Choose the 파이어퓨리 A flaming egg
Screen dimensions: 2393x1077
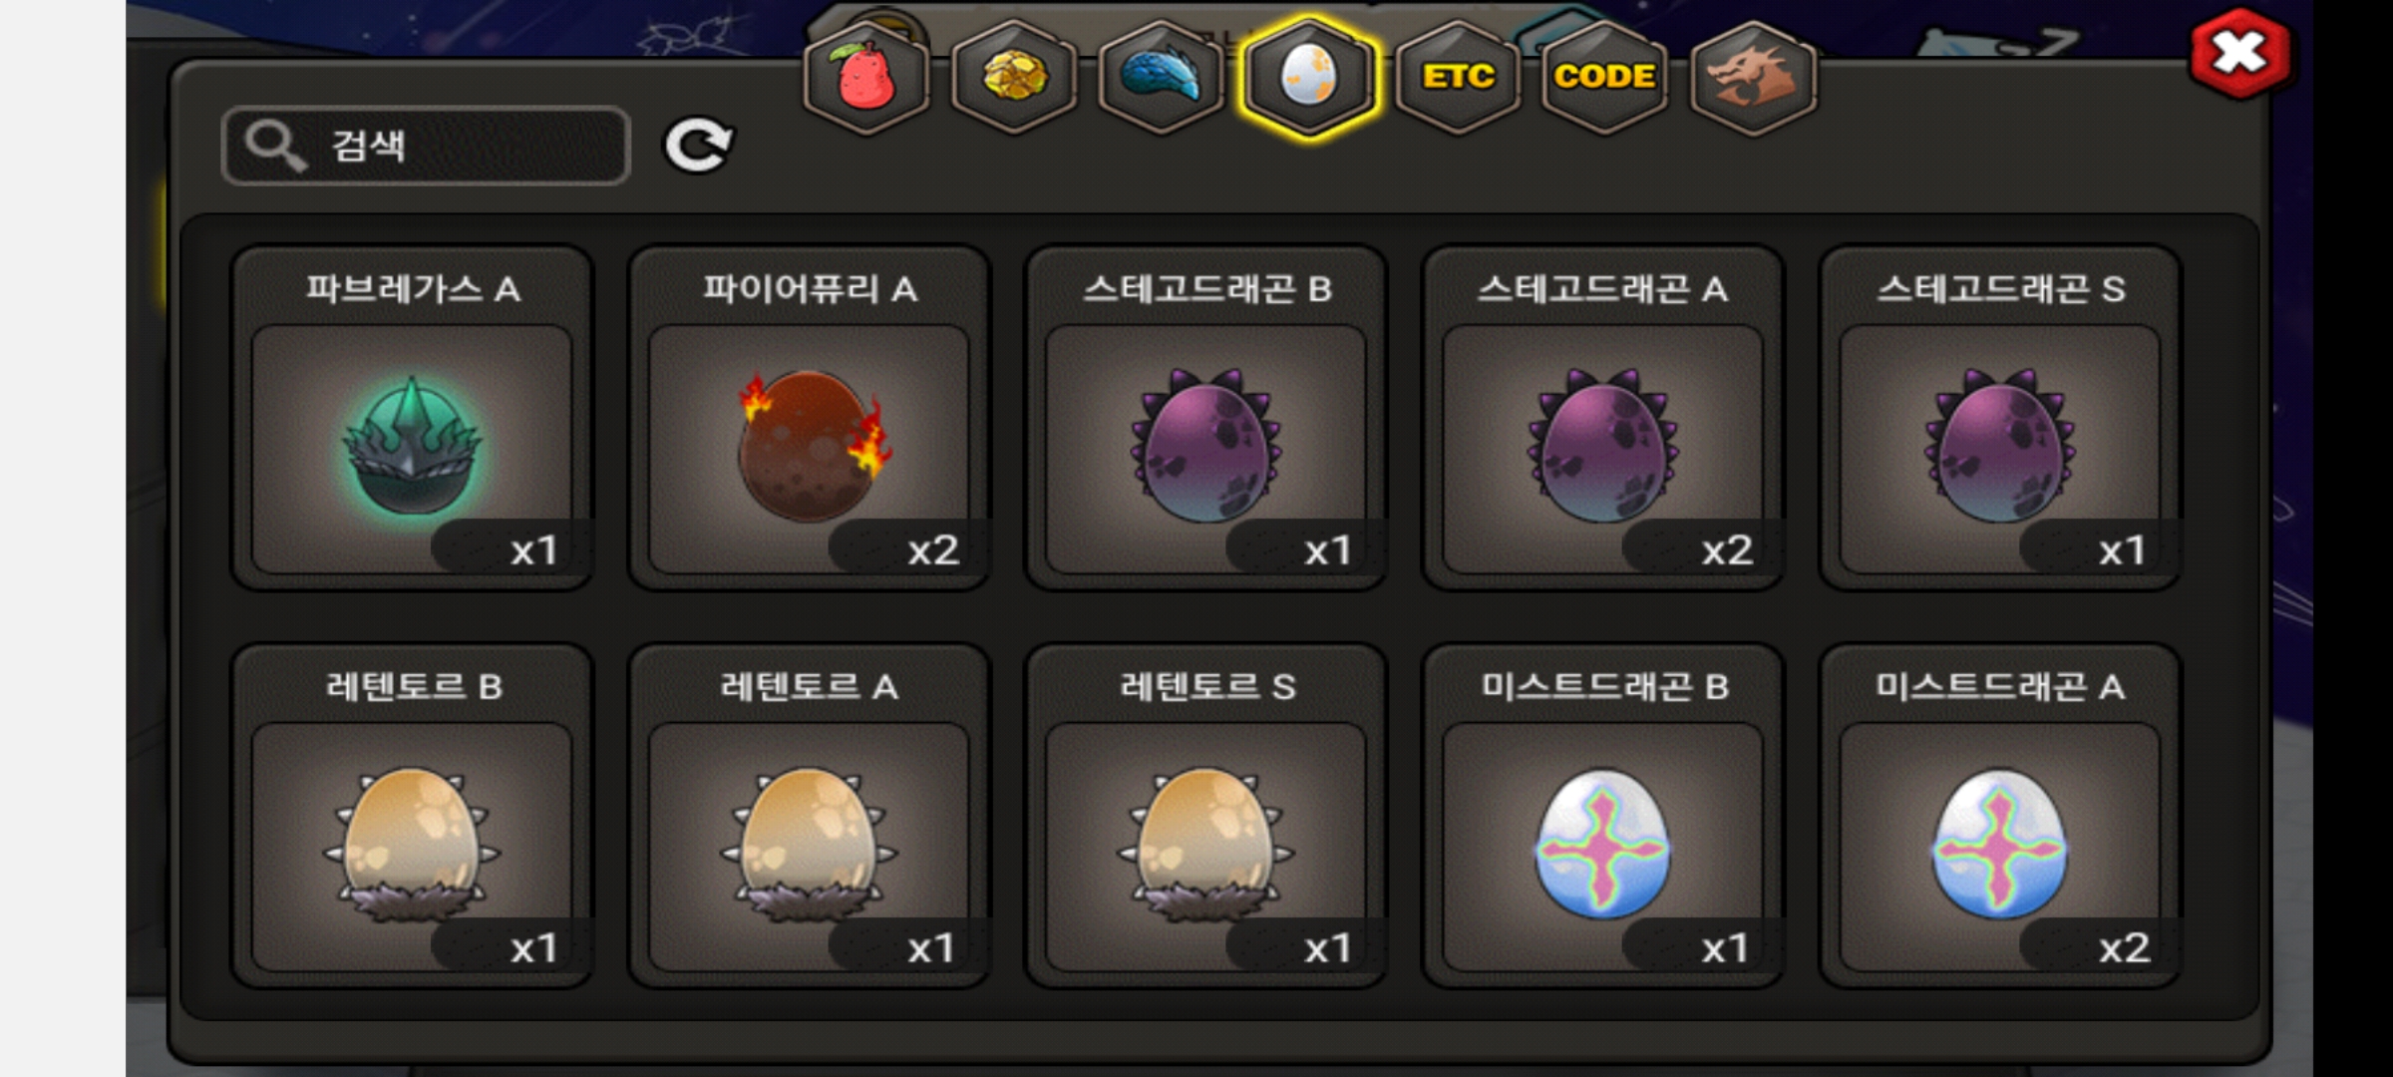(x=809, y=419)
